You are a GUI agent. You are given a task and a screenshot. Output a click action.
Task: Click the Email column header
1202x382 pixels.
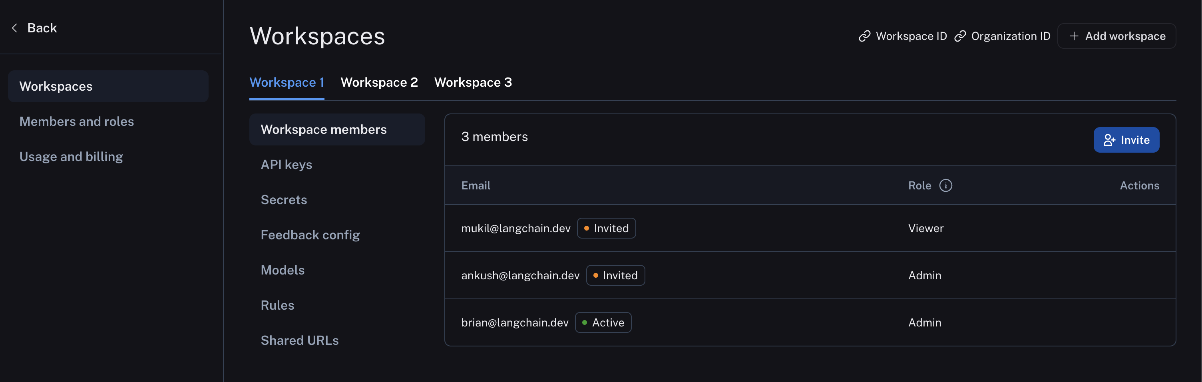click(x=476, y=185)
